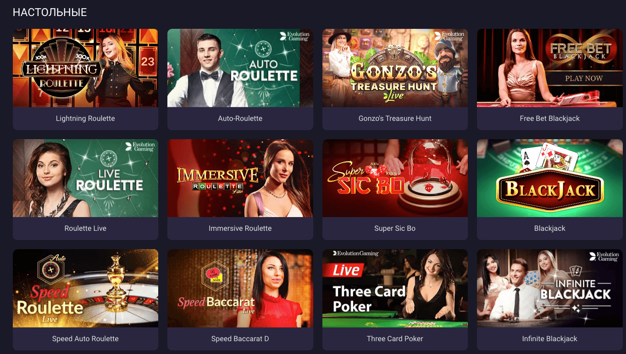Launch the Speed Roulette Live thumbnail
The height and width of the screenshot is (354, 626).
85,288
